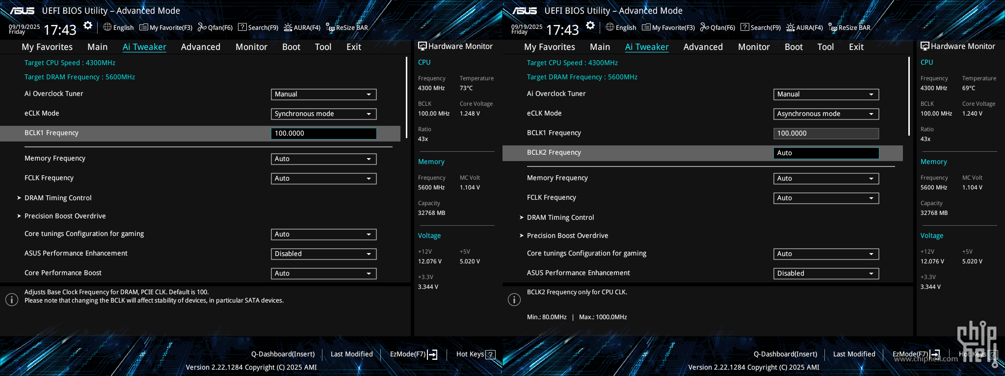
Task: Click BCLK1 Frequency field in right window
Action: (x=826, y=133)
